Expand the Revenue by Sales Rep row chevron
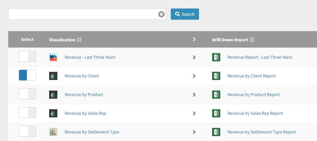Screen dimensions: 317x141 pyautogui.click(x=194, y=113)
